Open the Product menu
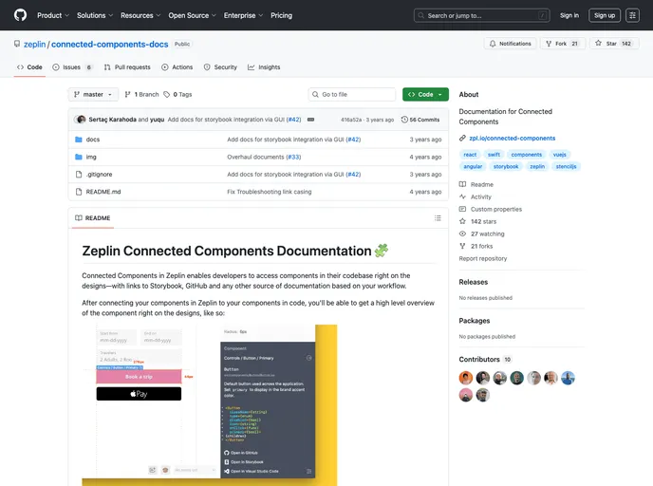Screen dimensions: 653x486 pos(53,15)
